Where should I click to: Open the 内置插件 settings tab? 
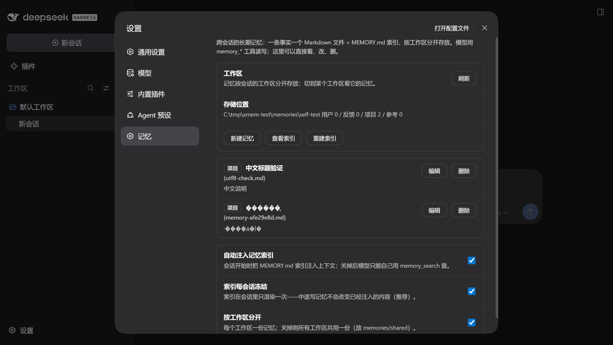click(x=160, y=94)
